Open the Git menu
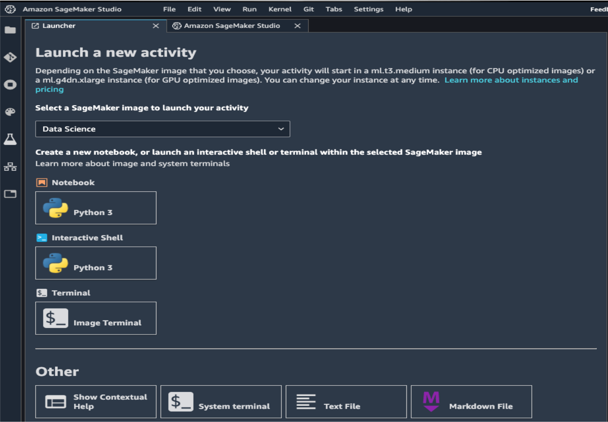Viewport: 608px width, 422px height. (308, 9)
